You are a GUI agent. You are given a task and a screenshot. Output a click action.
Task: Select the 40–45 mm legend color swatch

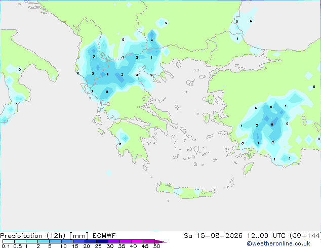(137, 241)
